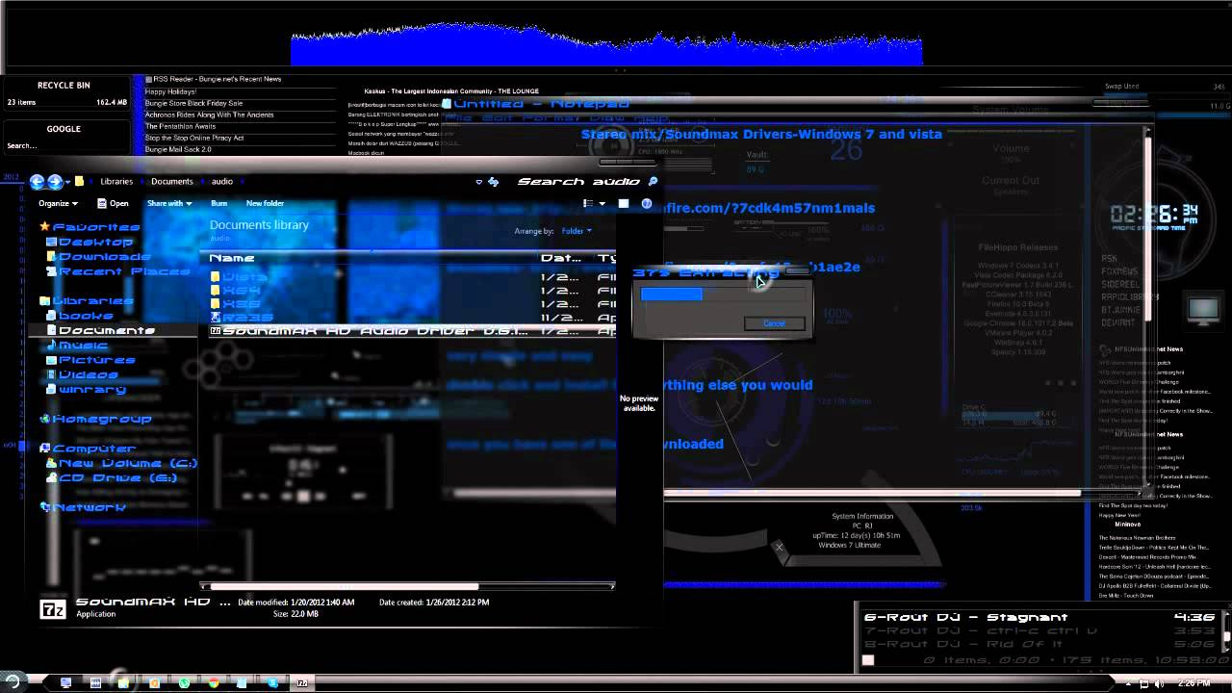This screenshot has width=1232, height=693.
Task: Sort files by the Date column header
Action: [560, 258]
